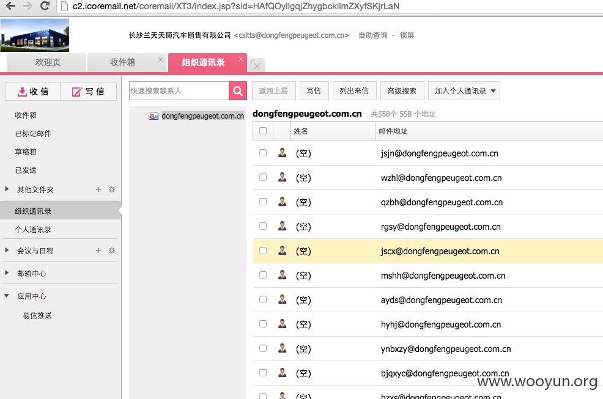Click the 写信 compose button in sidebar
This screenshot has width=603, height=399.
point(89,92)
